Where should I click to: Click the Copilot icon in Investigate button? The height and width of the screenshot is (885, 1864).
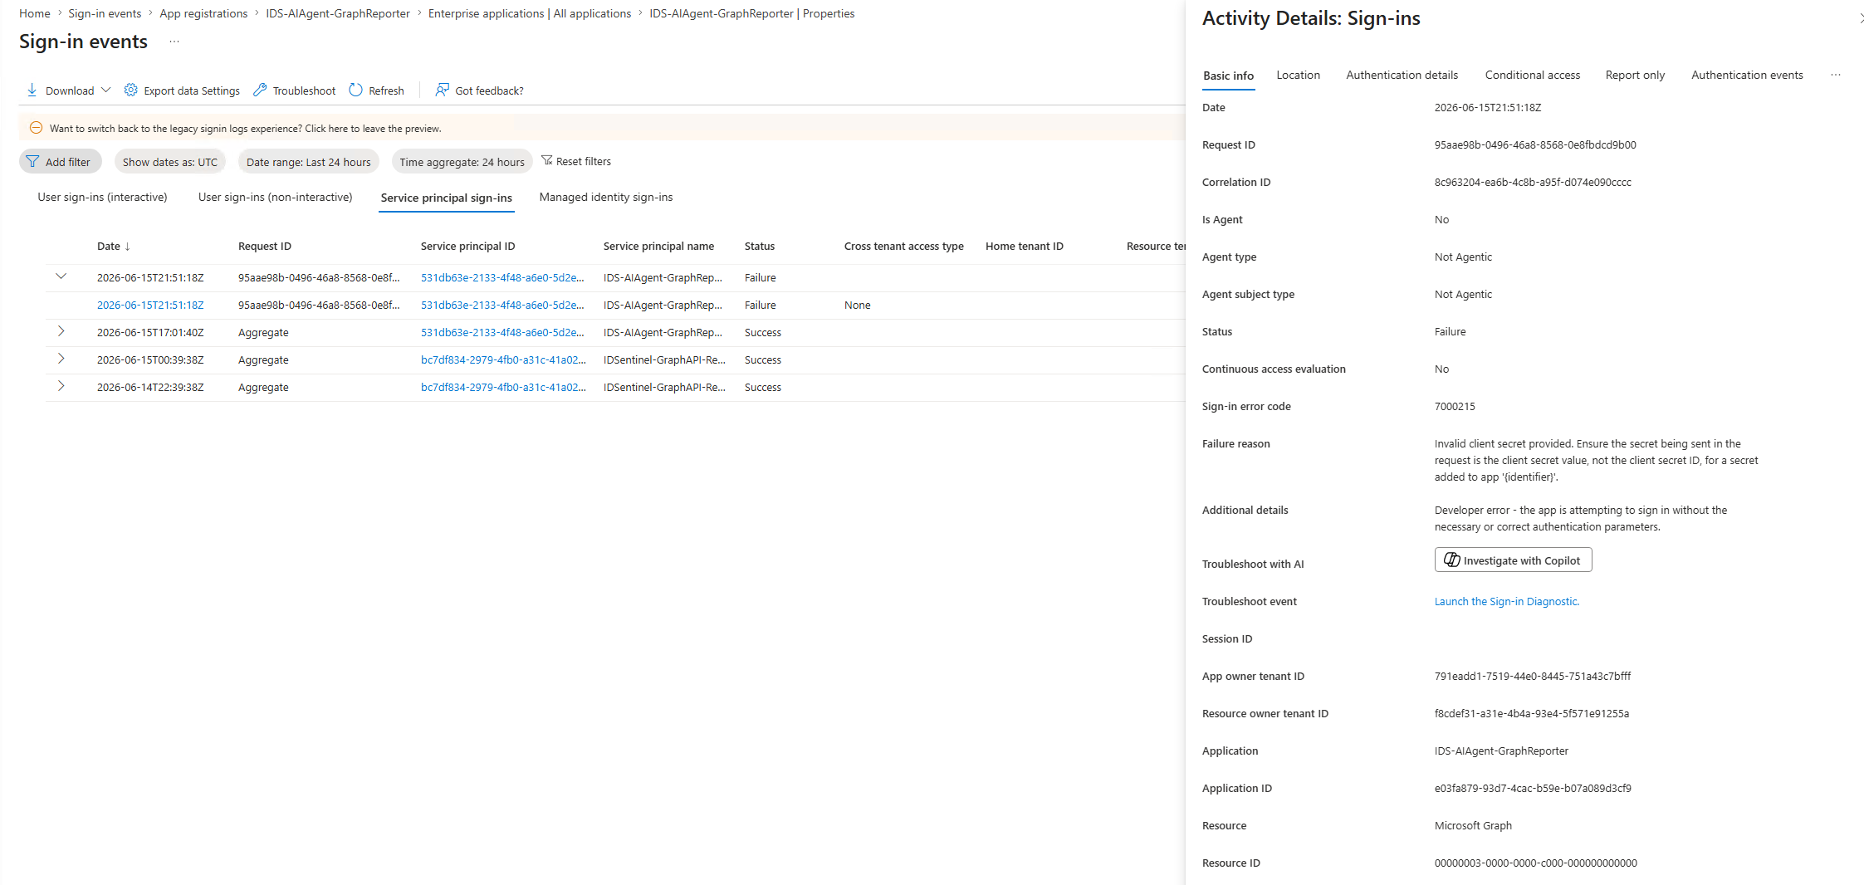pos(1451,560)
